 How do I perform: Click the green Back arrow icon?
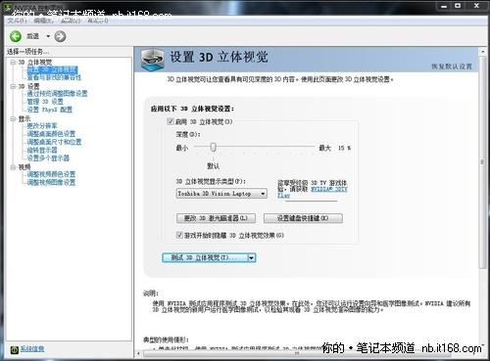click(16, 36)
